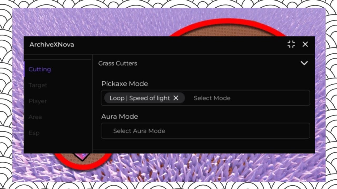Click the ArchiveXNova title text
The width and height of the screenshot is (337, 189).
[x=52, y=44]
